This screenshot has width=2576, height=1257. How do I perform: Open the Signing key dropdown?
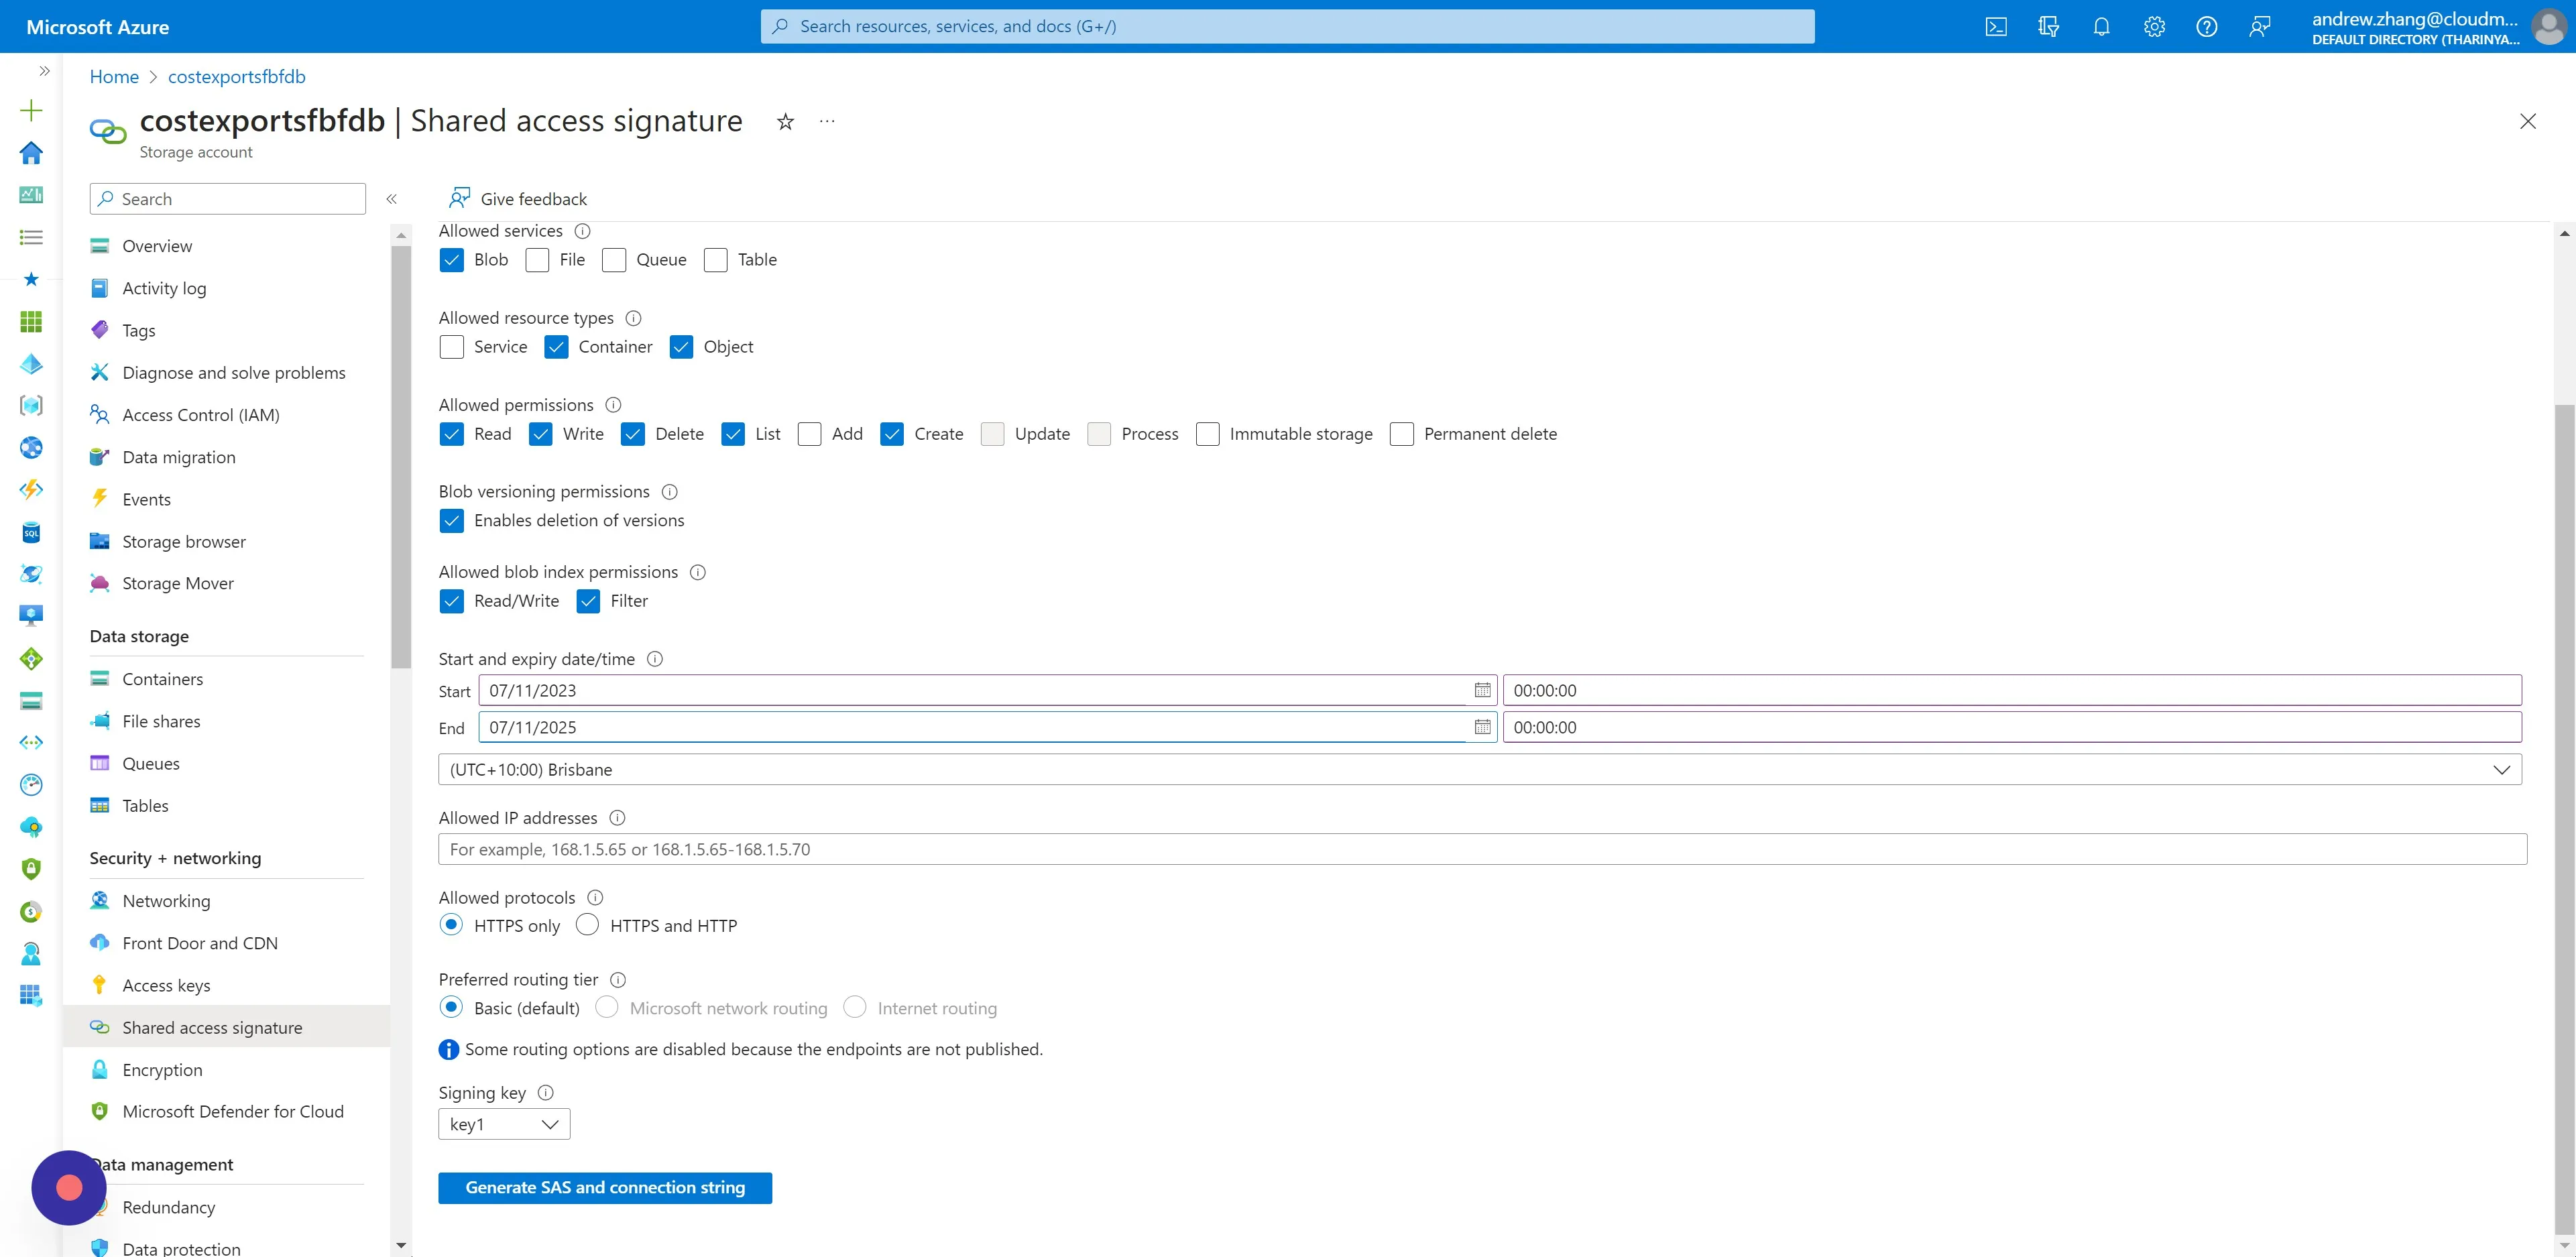(504, 1124)
